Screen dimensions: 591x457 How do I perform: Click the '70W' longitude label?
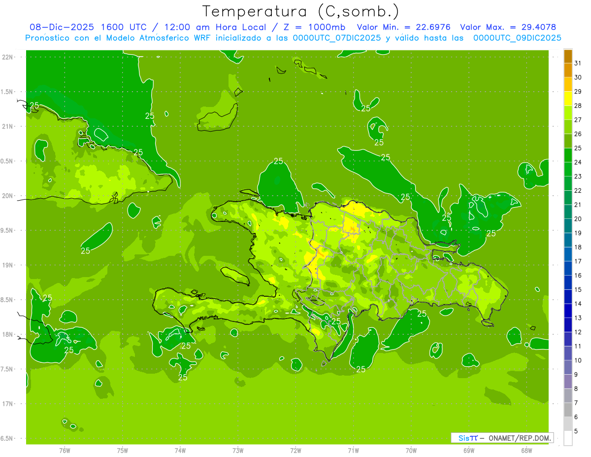click(x=411, y=450)
